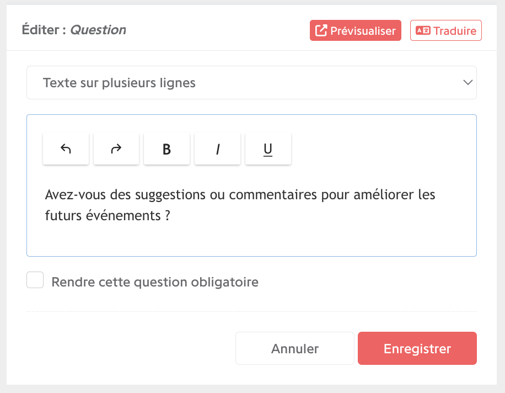Viewport: 505px width, 393px height.
Task: Toggle italic formatting
Action: 217,148
